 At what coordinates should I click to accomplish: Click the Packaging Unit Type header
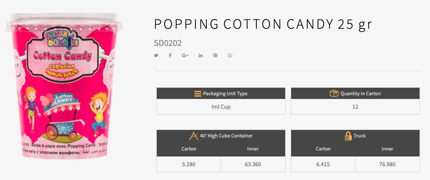tap(221, 94)
